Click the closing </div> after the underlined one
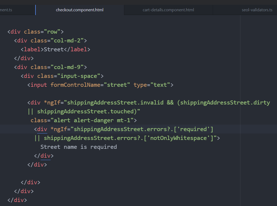277x206 pixels. [37, 165]
